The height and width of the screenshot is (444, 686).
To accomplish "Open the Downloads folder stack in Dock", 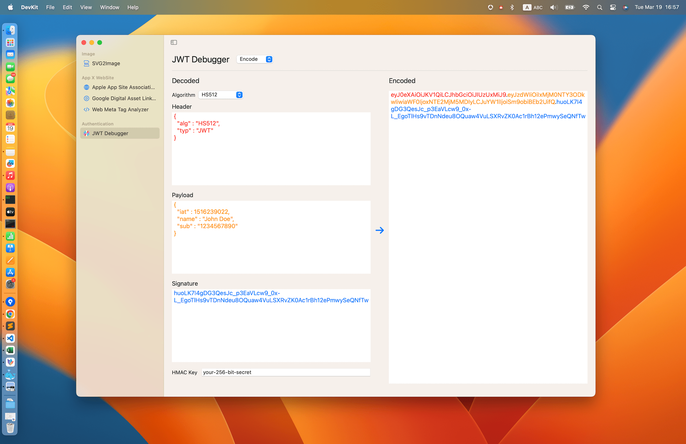I will coord(10,404).
